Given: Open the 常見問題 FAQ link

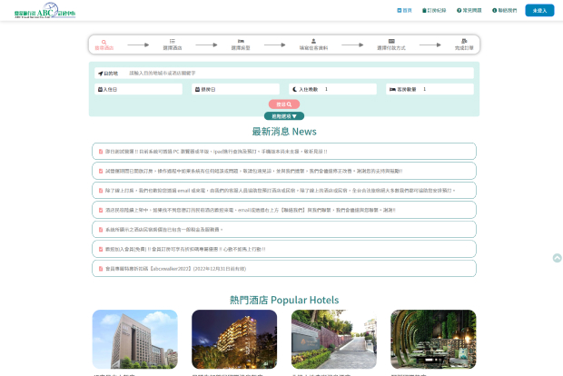Looking at the screenshot, I should coord(469,10).
